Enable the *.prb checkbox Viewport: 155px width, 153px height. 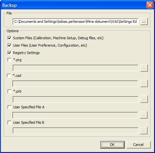[x=9, y=91]
